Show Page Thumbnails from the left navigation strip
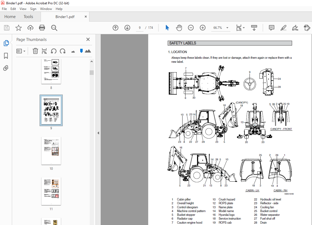The height and width of the screenshot is (225, 312). click(x=6, y=43)
